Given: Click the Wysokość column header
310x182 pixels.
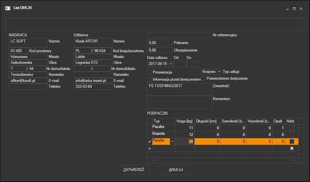Looking at the screenshot, I should [x=259, y=121].
